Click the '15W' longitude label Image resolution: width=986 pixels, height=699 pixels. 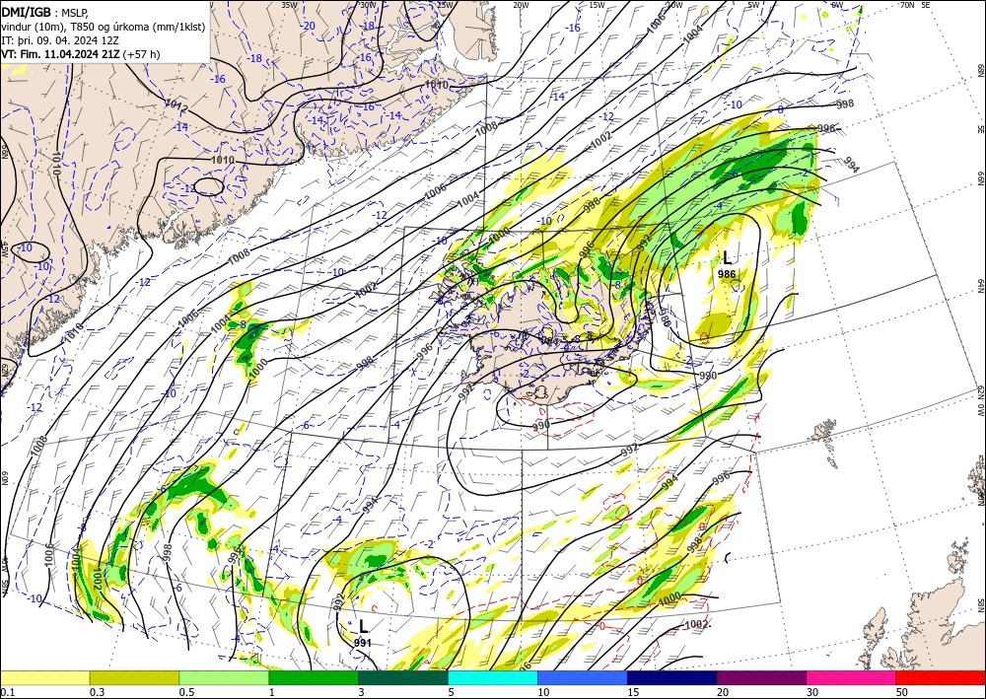tap(597, 4)
